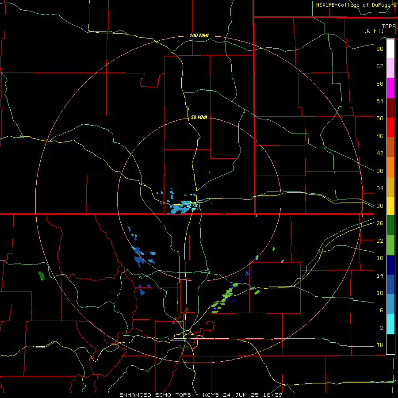Select the navy blue legend swatch

click(390, 265)
